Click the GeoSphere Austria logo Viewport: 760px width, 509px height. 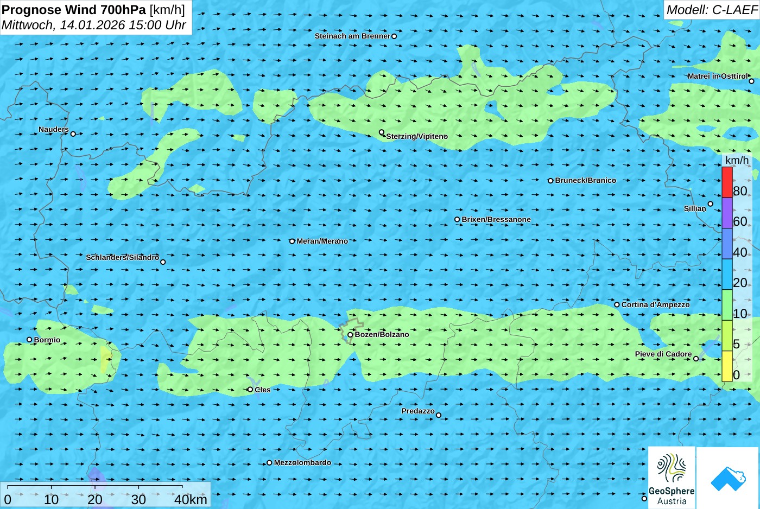pos(672,478)
